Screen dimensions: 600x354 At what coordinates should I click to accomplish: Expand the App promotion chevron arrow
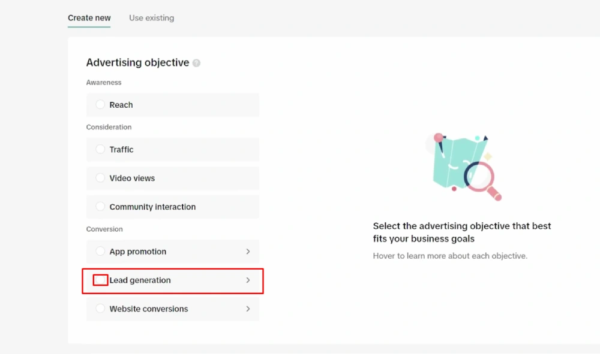248,252
